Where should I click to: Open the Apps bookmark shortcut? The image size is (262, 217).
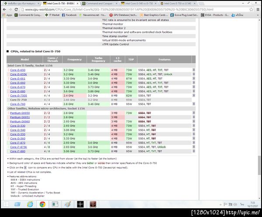coord(7,15)
